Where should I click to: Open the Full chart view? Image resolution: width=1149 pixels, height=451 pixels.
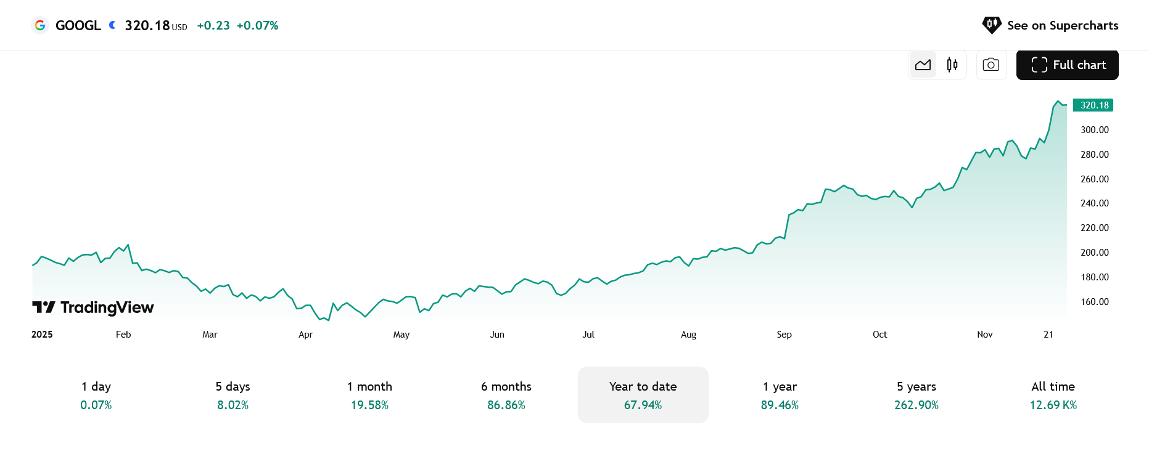(1067, 65)
